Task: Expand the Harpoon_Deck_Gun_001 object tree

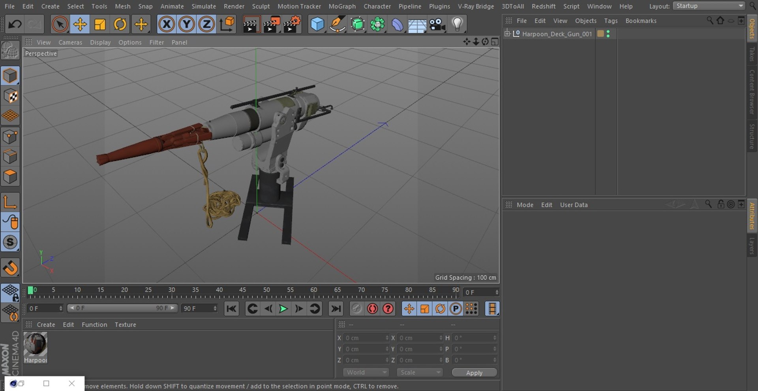Action: (507, 34)
